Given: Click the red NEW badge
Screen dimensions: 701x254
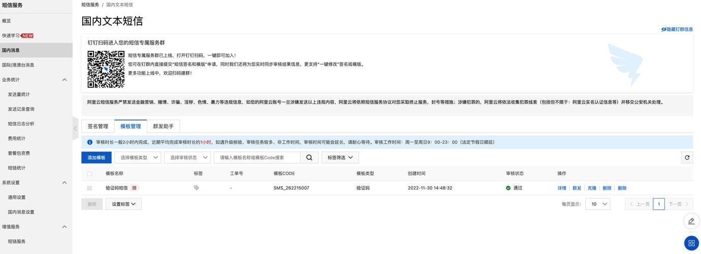Looking at the screenshot, I should 27,36.
